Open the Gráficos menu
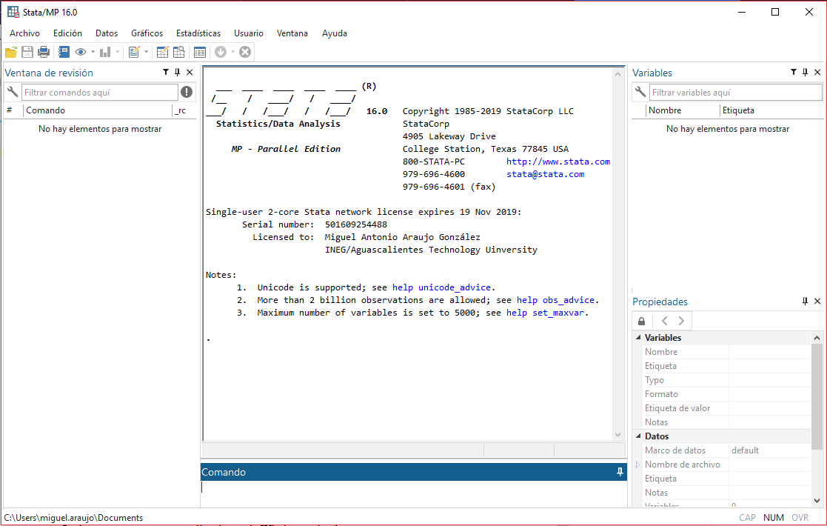The image size is (827, 526). pyautogui.click(x=147, y=33)
